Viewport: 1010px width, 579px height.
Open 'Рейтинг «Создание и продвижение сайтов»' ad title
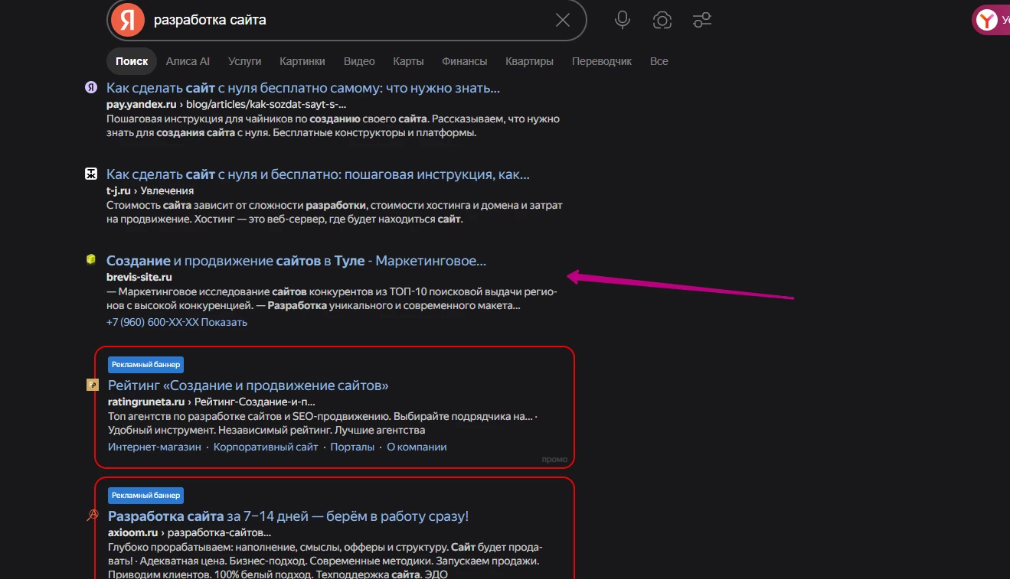coord(248,385)
